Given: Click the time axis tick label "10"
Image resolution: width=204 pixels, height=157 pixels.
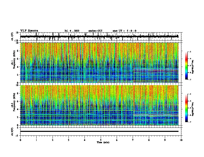Looking at the screenshot, I should pos(181,140).
